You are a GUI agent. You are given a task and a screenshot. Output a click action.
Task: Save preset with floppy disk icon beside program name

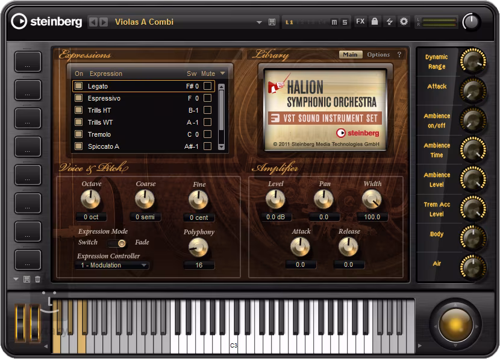[x=272, y=22]
